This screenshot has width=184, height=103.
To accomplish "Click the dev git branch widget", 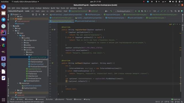I will click(x=177, y=102).
